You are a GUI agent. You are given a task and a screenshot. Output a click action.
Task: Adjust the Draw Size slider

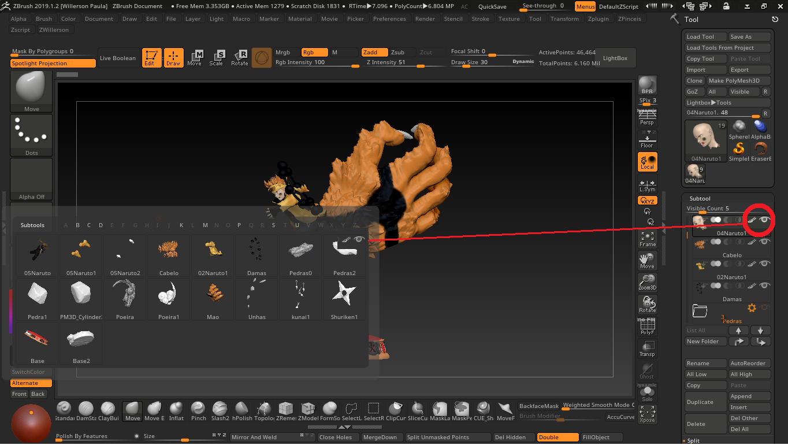coord(493,63)
